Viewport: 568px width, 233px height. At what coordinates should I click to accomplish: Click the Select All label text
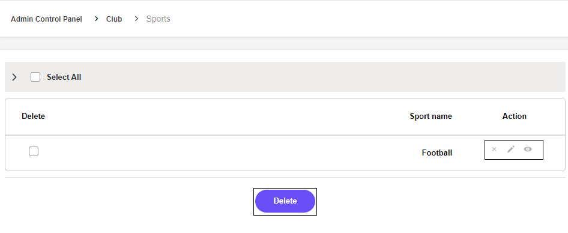[64, 77]
